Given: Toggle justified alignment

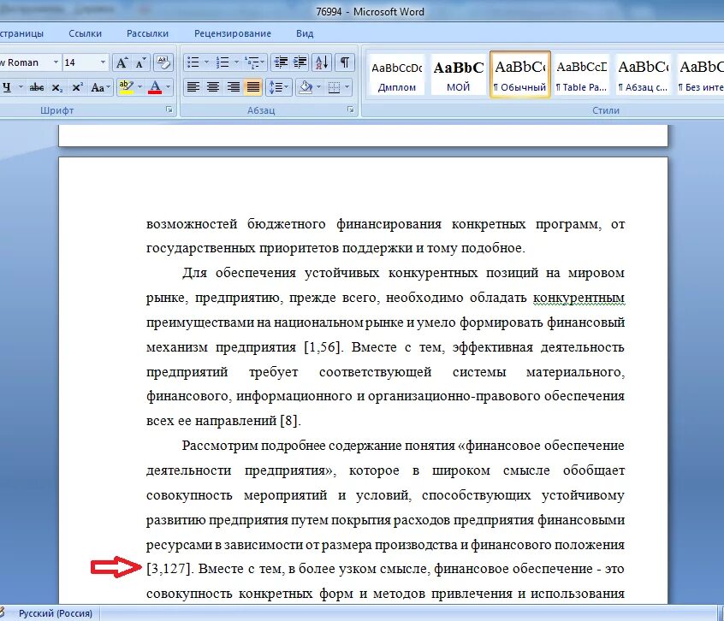Looking at the screenshot, I should click(x=253, y=86).
